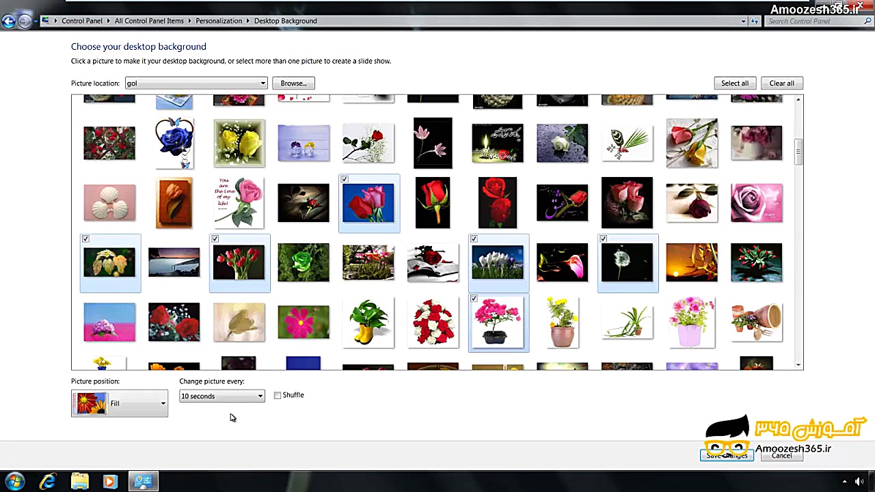875x492 pixels.
Task: Click the picture list scrollbar up arrow
Action: coord(798,100)
